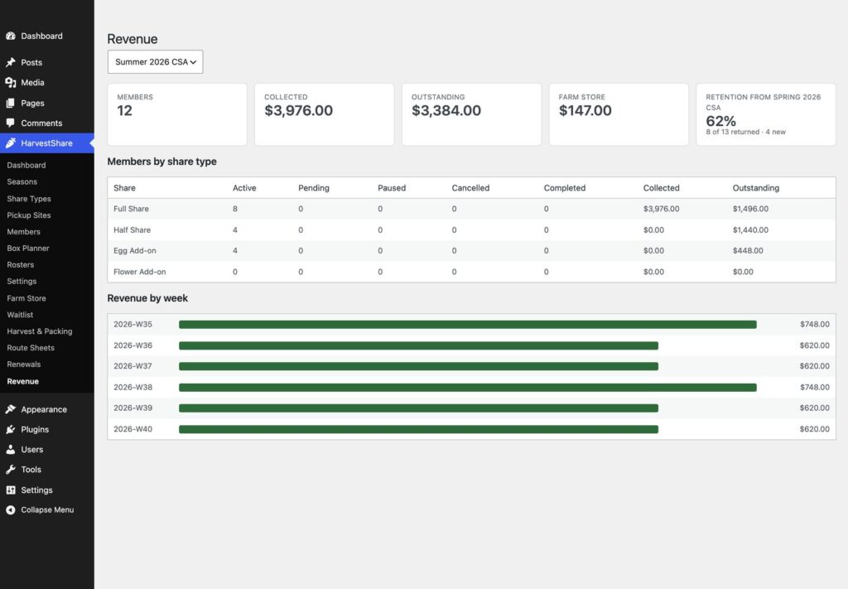Click the Users person icon
848x589 pixels.
pyautogui.click(x=10, y=450)
